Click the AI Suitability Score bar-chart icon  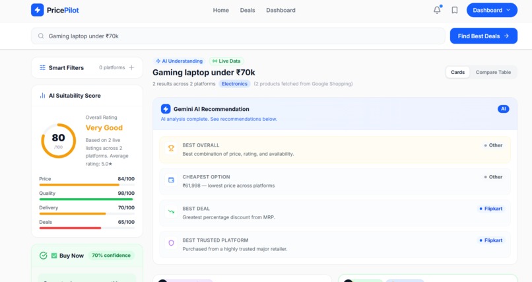(x=42, y=96)
